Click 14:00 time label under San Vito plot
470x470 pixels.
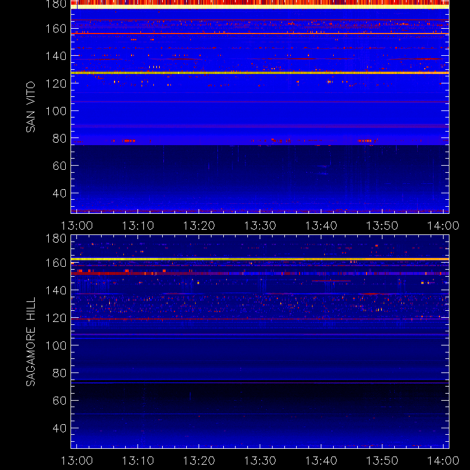(443, 226)
